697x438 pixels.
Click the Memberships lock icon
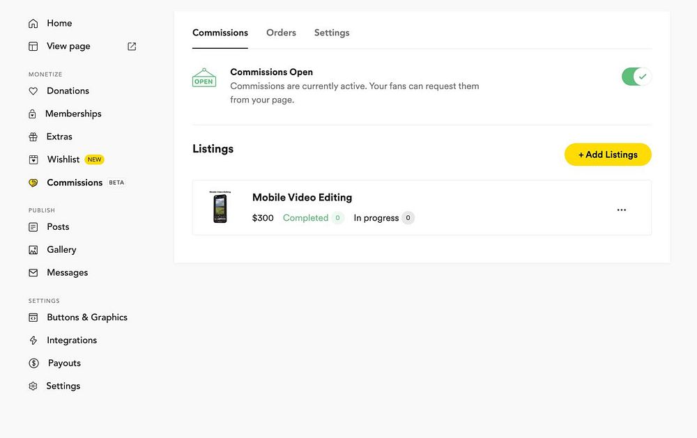coord(33,114)
